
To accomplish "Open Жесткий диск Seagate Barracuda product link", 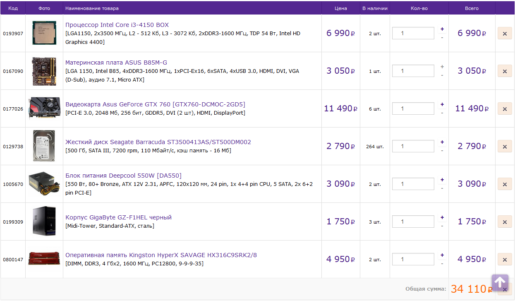I will point(158,142).
